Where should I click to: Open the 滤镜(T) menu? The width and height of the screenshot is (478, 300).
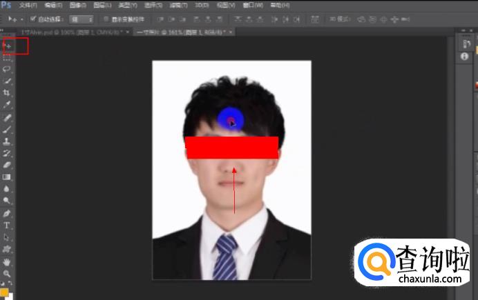point(178,6)
